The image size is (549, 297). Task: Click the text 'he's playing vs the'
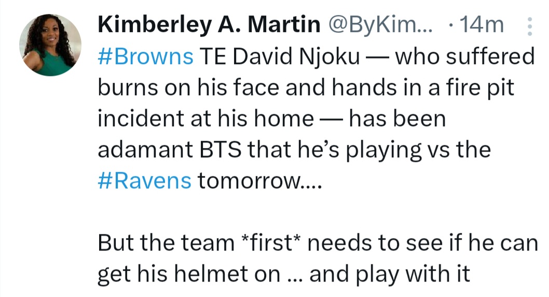(x=394, y=151)
